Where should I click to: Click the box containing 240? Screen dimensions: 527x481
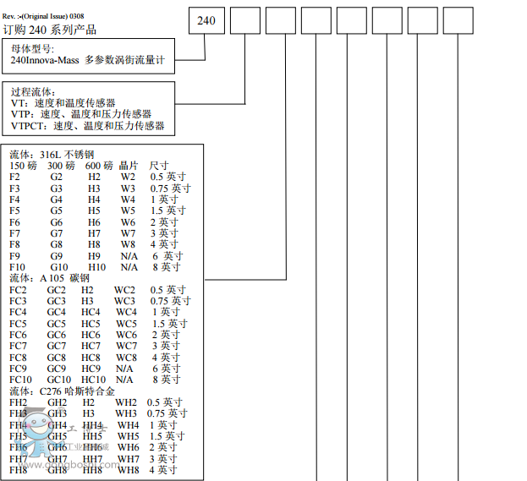pos(206,20)
